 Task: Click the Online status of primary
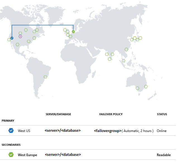coord(162,131)
